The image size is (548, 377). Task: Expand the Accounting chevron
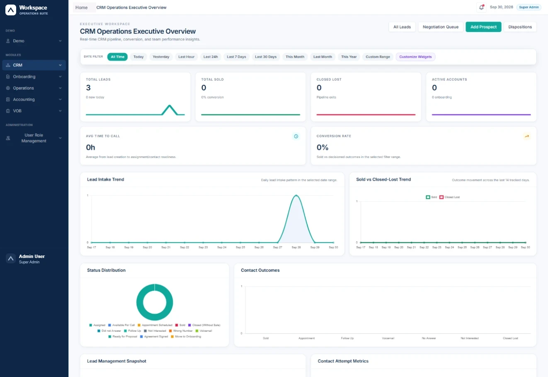pos(60,100)
